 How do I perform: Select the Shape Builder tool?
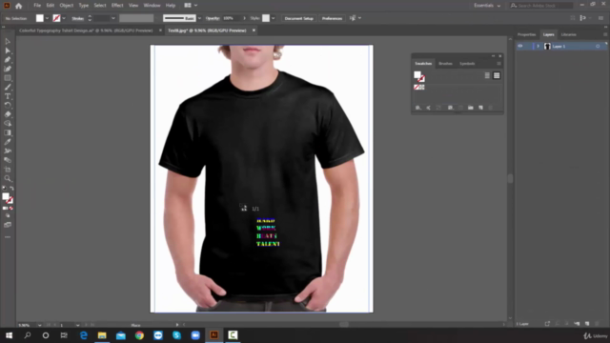click(8, 123)
